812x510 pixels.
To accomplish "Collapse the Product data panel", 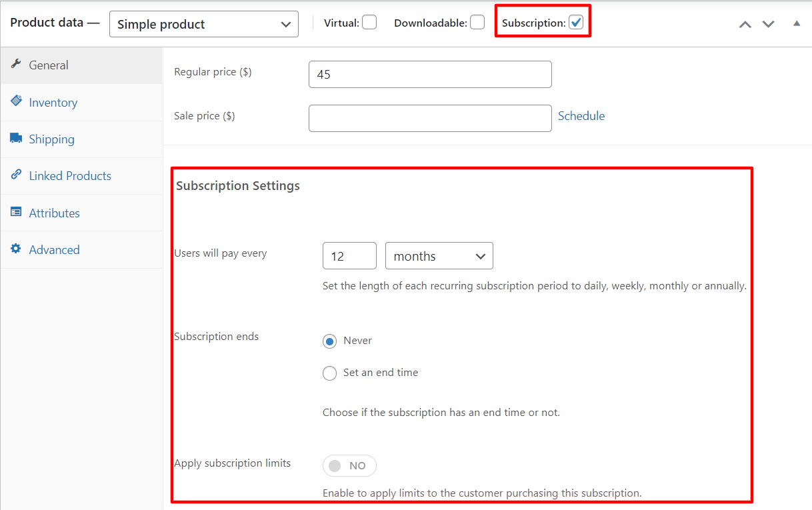I will 797,23.
